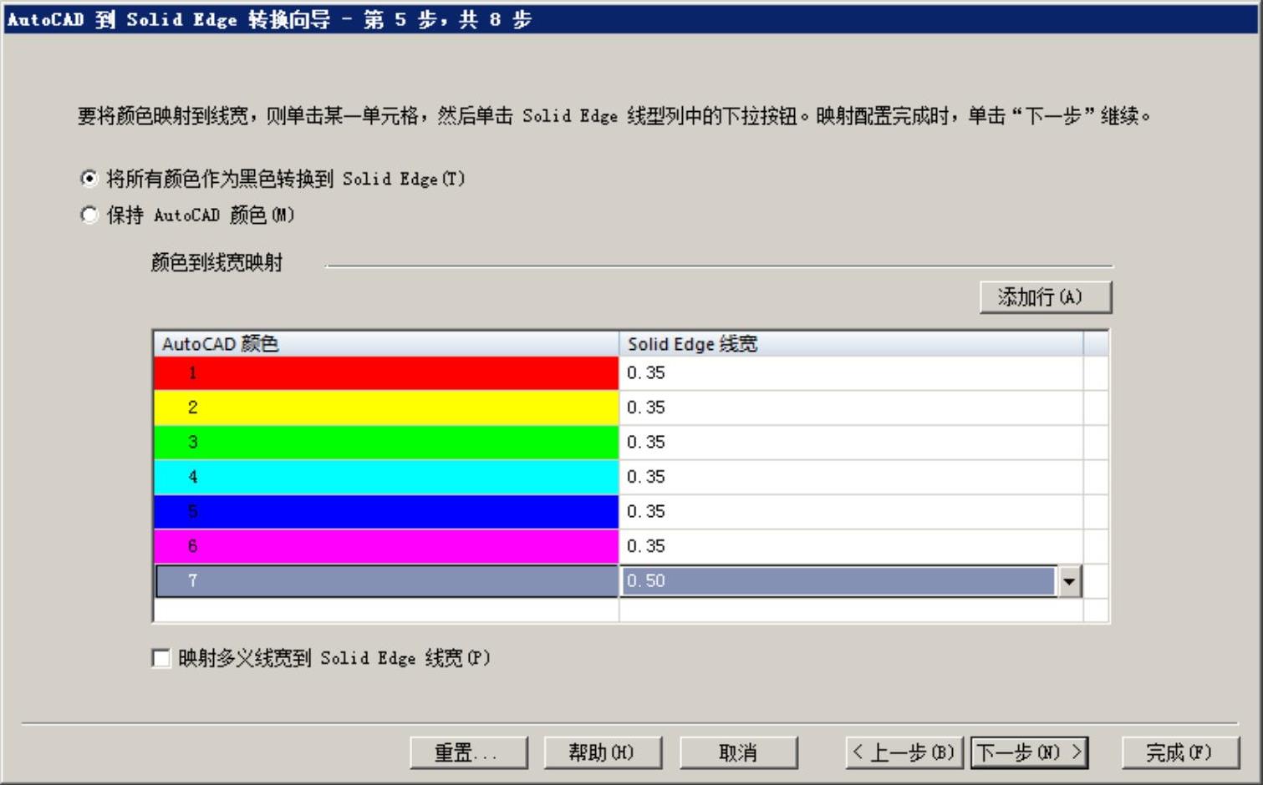
Task: Click the AutoCAD 颜色 column header
Action: coord(386,344)
